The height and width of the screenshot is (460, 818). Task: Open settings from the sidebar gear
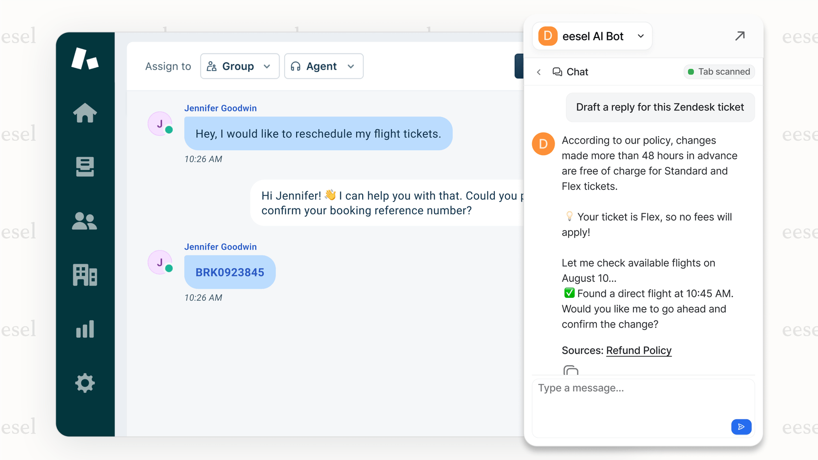pyautogui.click(x=85, y=383)
